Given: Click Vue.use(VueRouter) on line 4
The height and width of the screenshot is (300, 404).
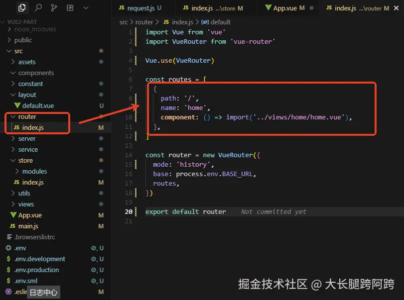Looking at the screenshot, I should 180,61.
